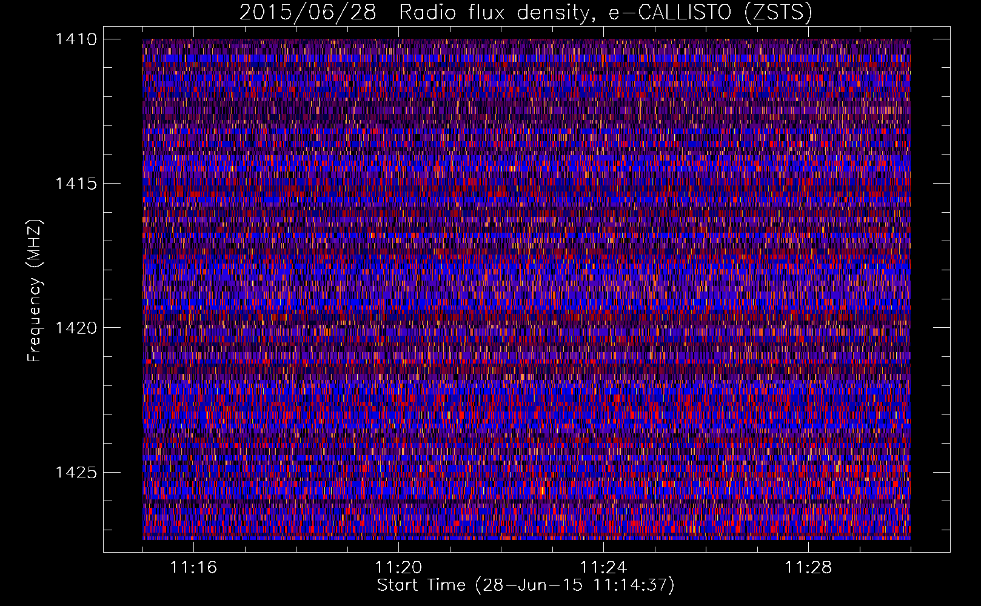Click the 11:16 time axis label
The height and width of the screenshot is (606, 981).
click(x=193, y=567)
